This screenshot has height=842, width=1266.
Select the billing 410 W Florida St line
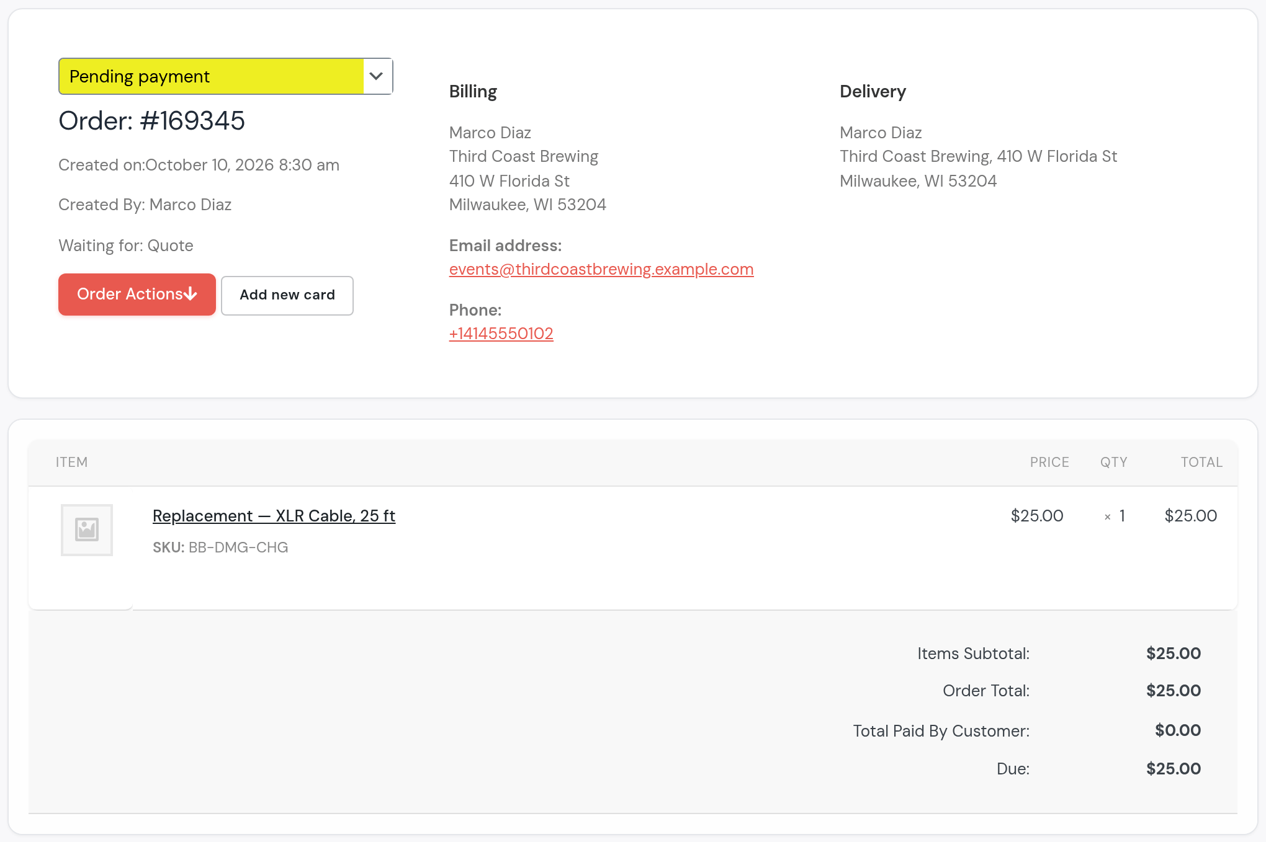click(x=510, y=181)
